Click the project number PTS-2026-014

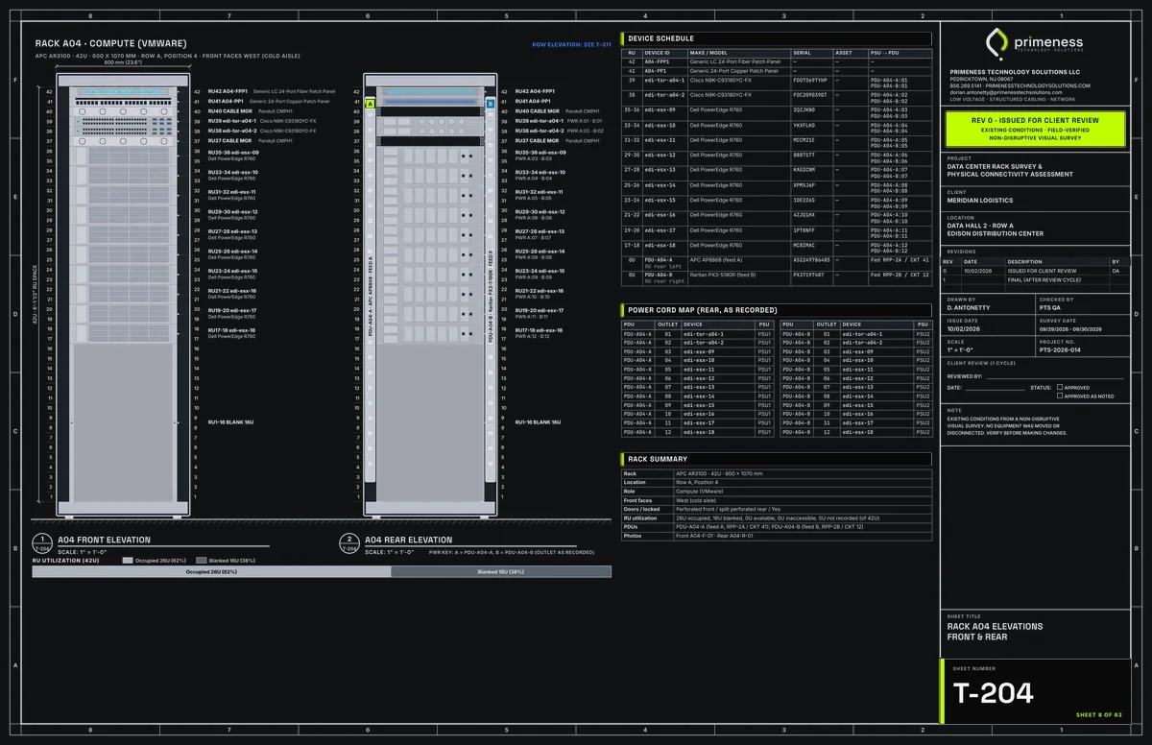click(1061, 350)
